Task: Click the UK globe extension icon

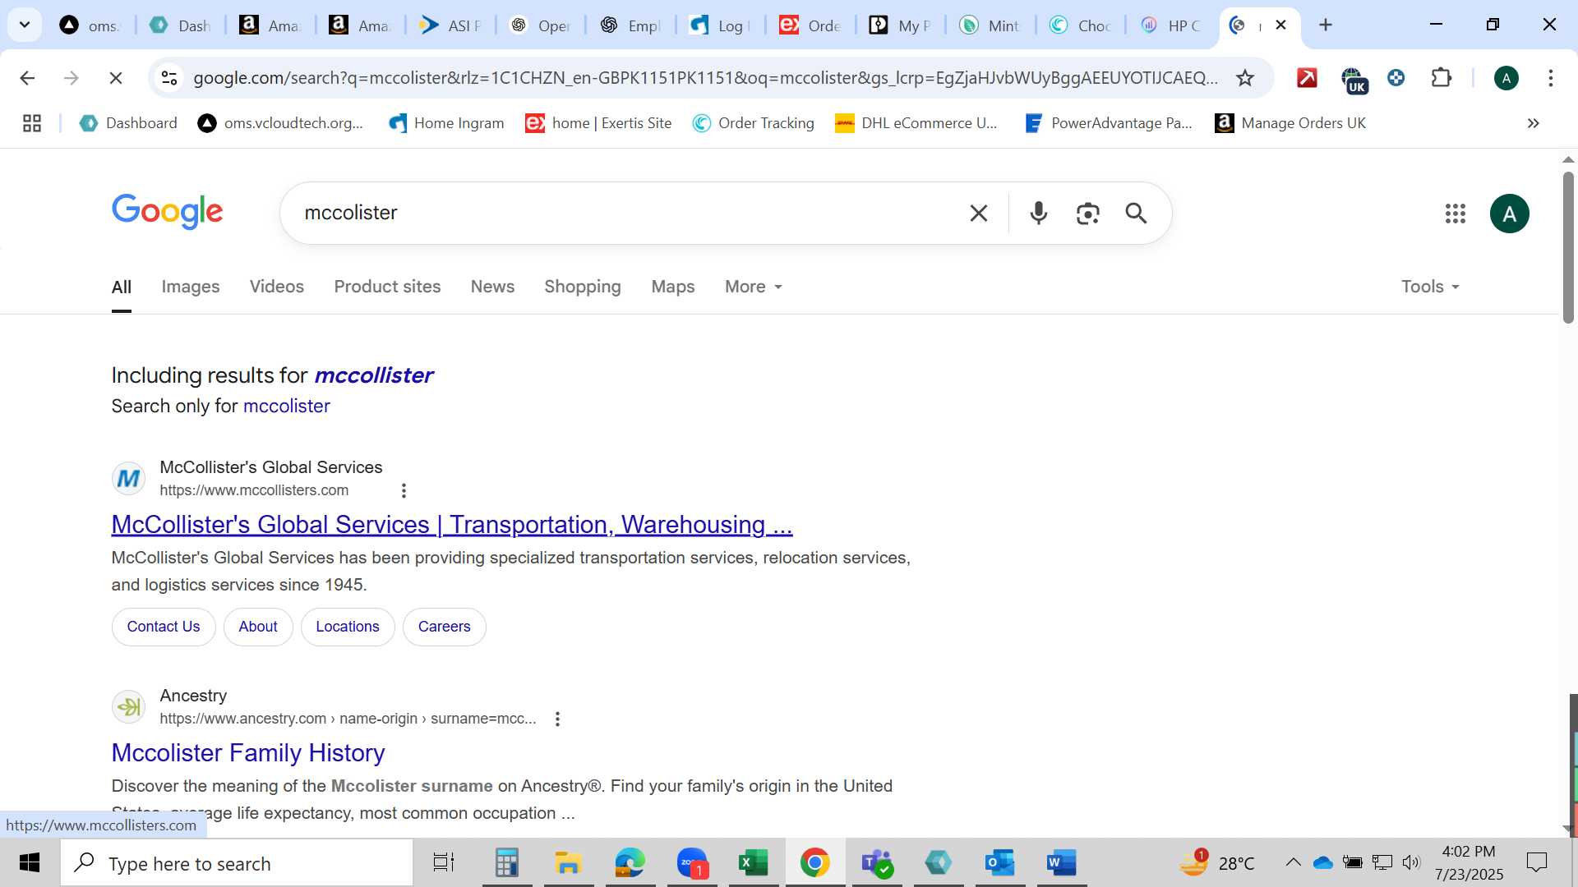Action: click(1353, 80)
